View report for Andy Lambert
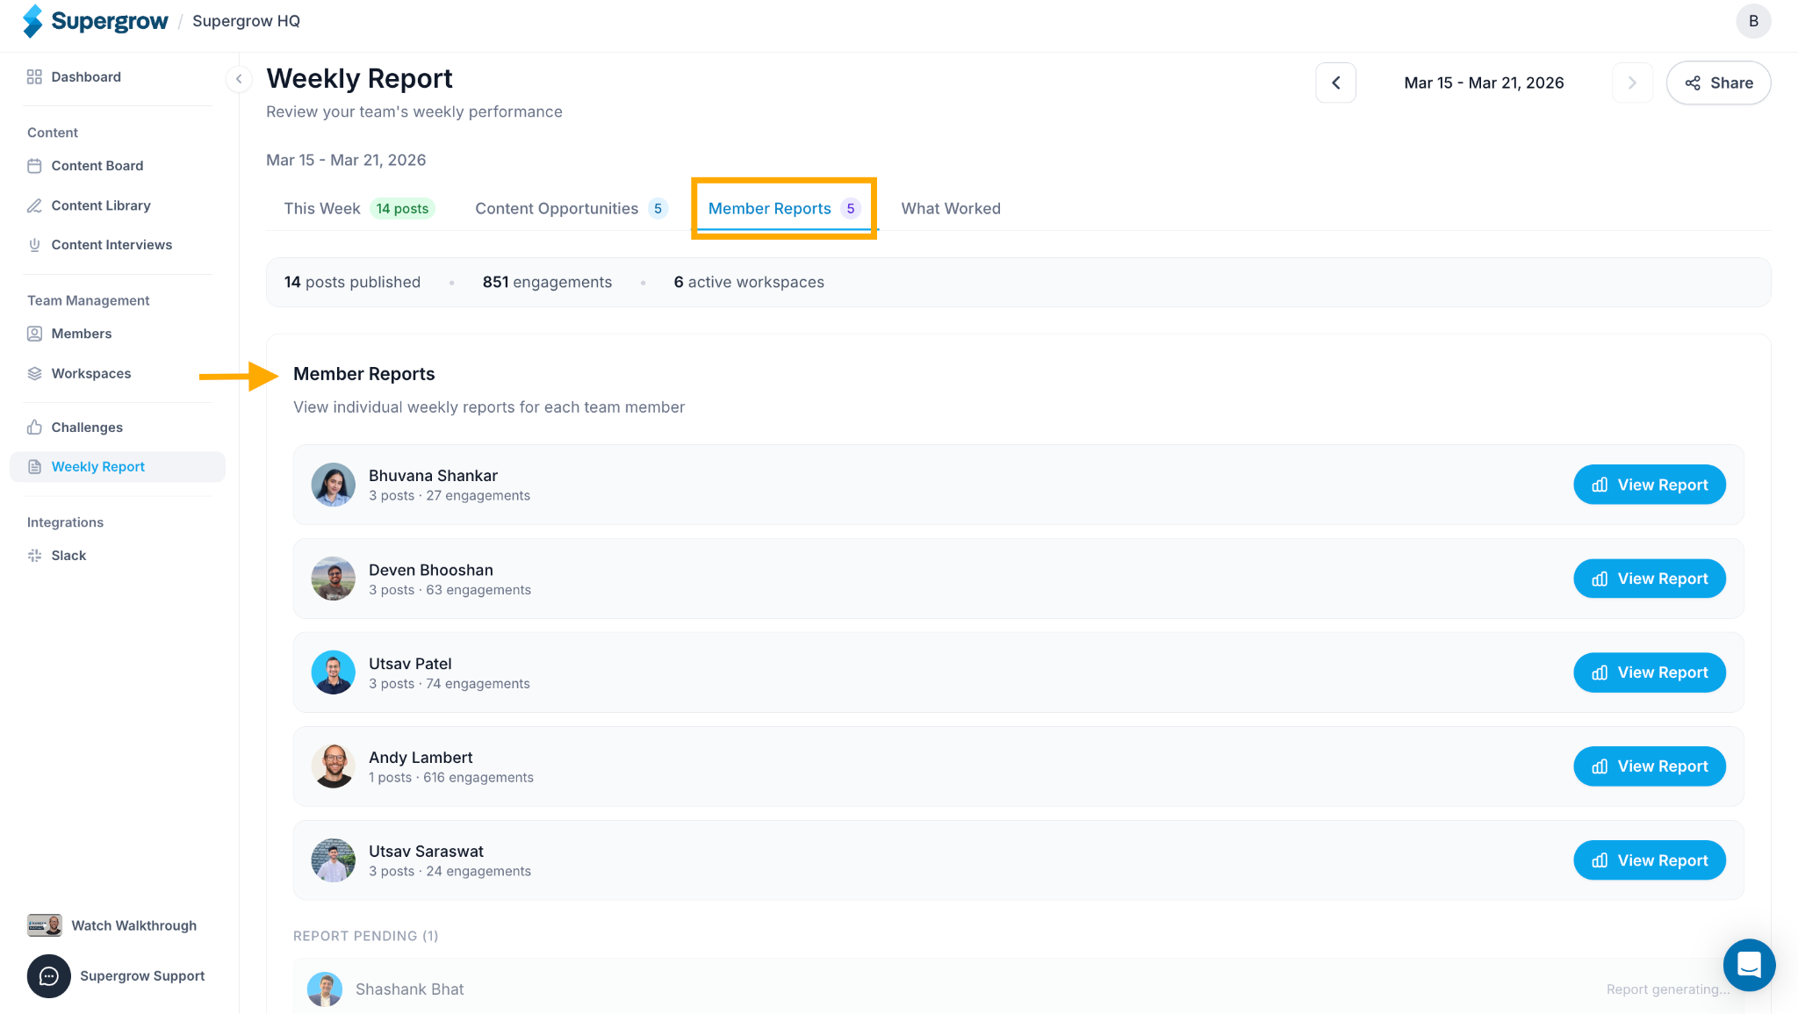 click(x=1649, y=766)
